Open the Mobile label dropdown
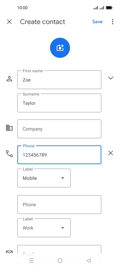 (44, 178)
